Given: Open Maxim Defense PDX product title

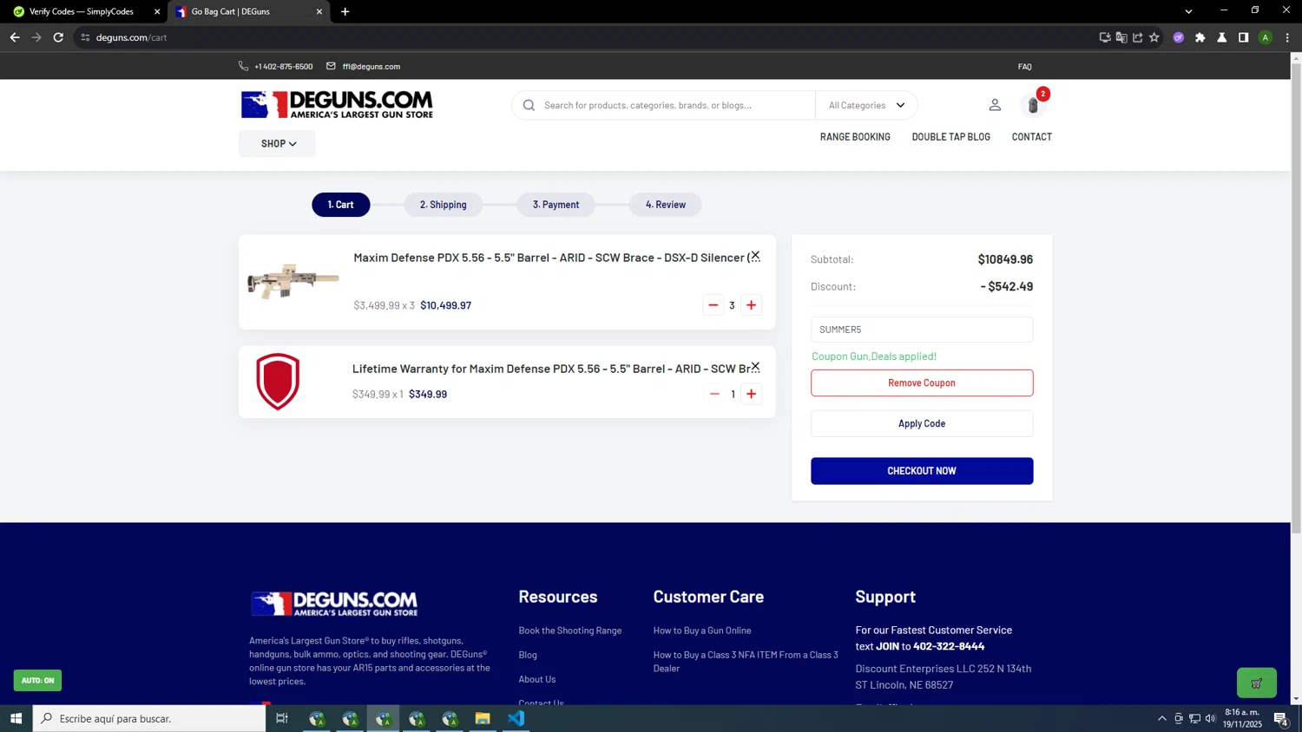Looking at the screenshot, I should click(556, 258).
